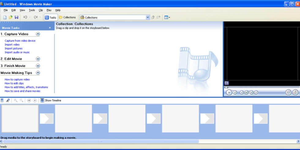This screenshot has height=150, width=300.
Task: Step to the previous frame
Action: click(246, 92)
